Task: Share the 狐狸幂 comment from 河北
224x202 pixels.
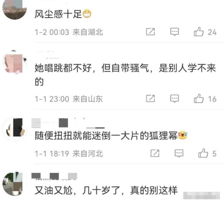Action: coord(155,153)
